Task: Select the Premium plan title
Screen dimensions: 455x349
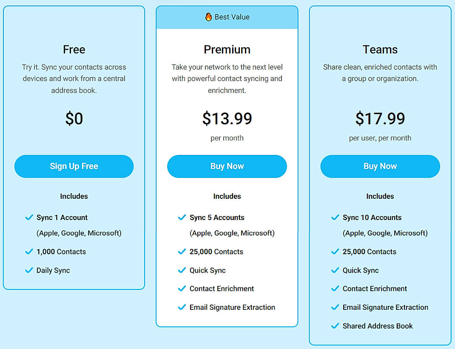Action: [x=227, y=49]
